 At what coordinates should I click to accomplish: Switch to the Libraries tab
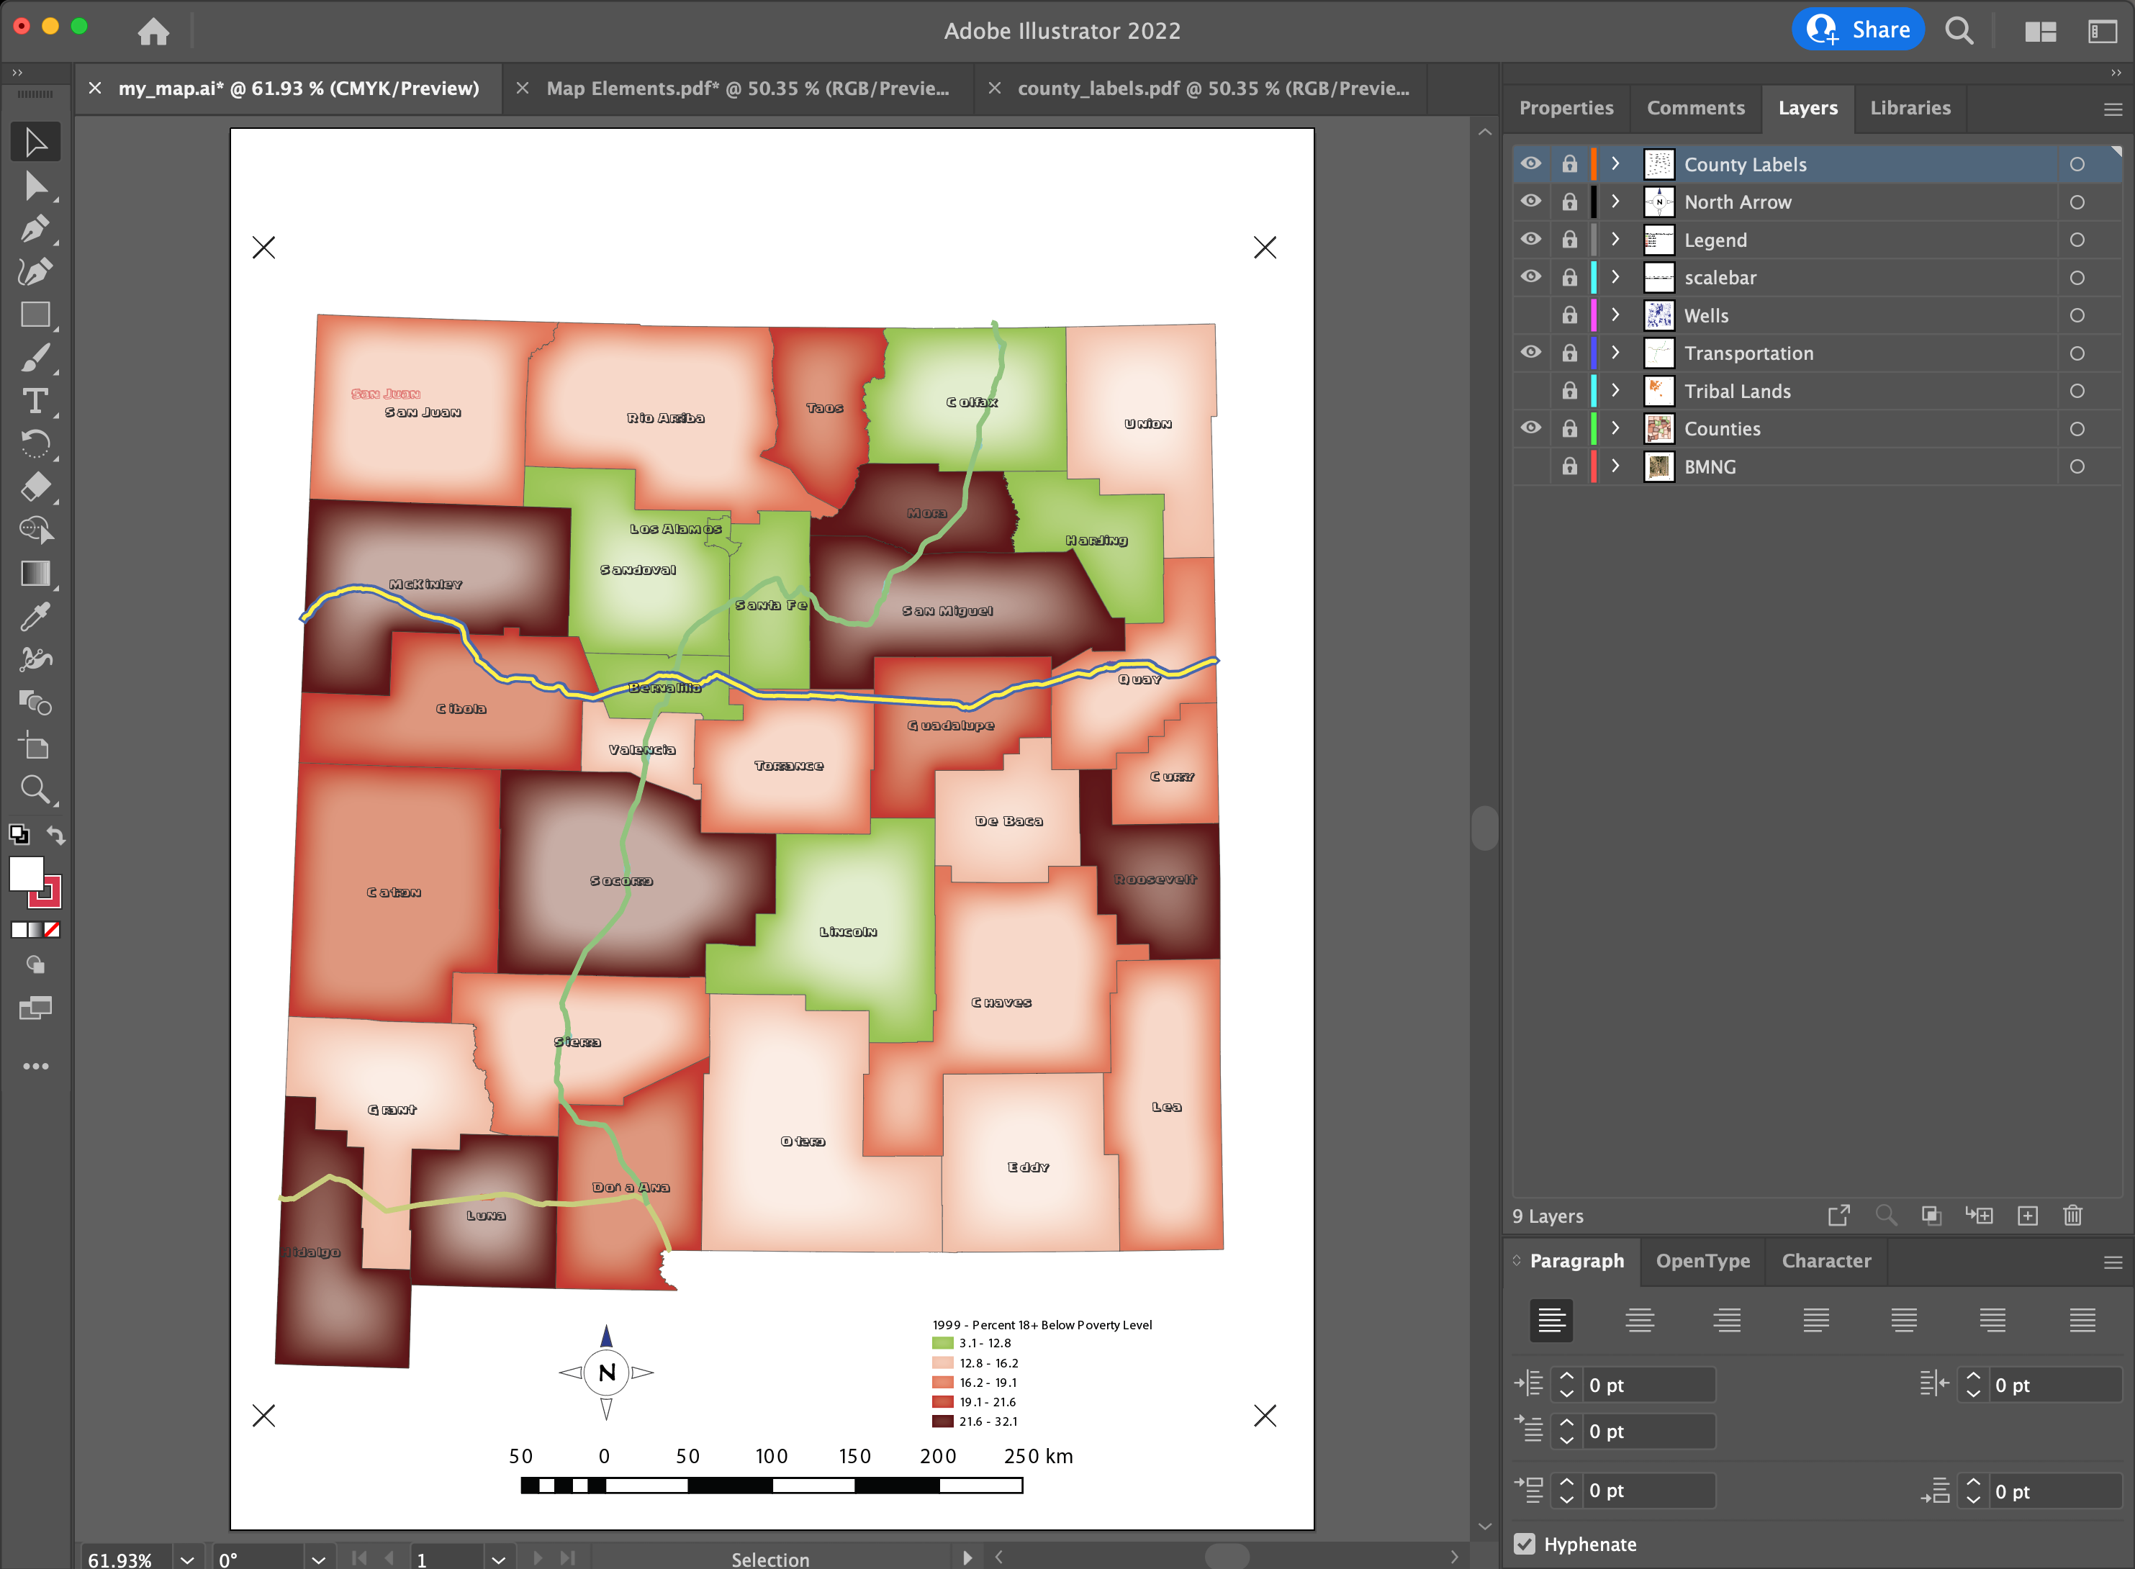click(1910, 108)
